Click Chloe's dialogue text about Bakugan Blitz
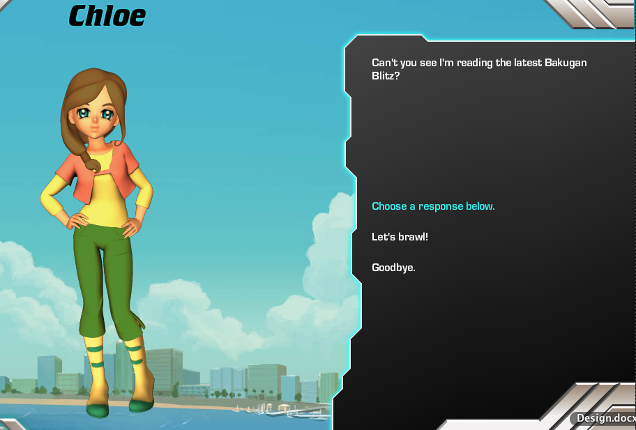 point(479,69)
